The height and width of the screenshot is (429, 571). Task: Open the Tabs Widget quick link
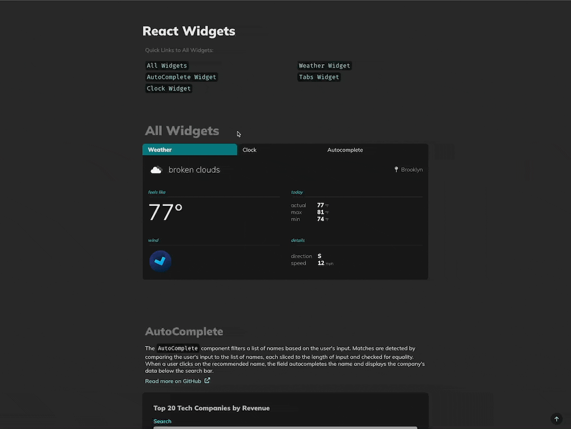(319, 77)
